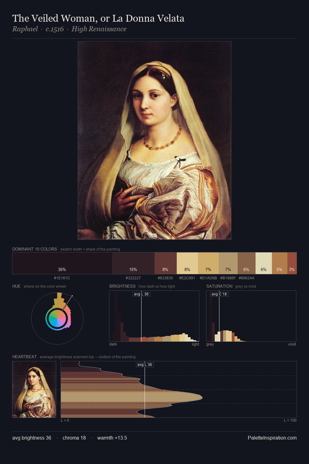Click the 'light' axis label
This screenshot has width=309, height=464.
(x=195, y=344)
